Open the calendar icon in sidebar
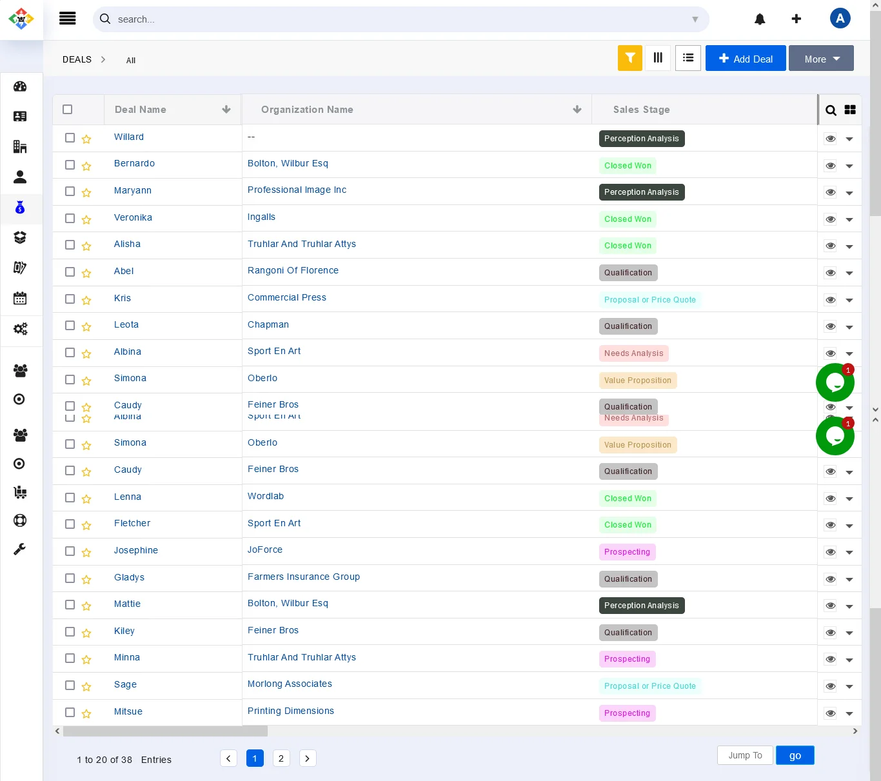This screenshot has width=881, height=781. point(20,298)
